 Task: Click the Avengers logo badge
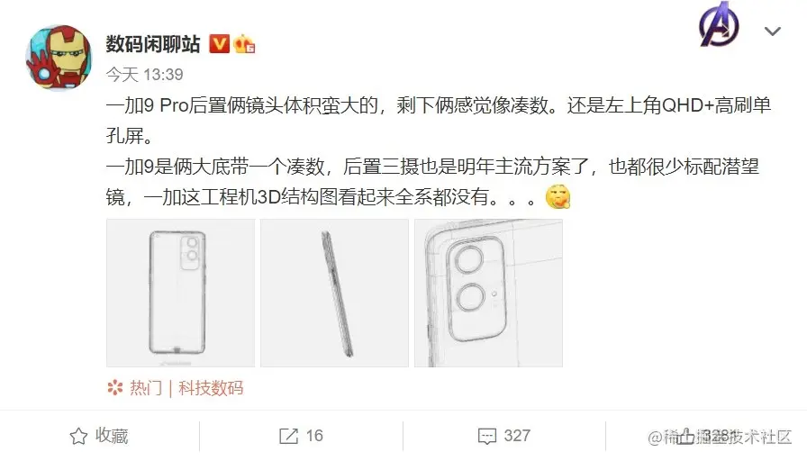click(x=719, y=24)
